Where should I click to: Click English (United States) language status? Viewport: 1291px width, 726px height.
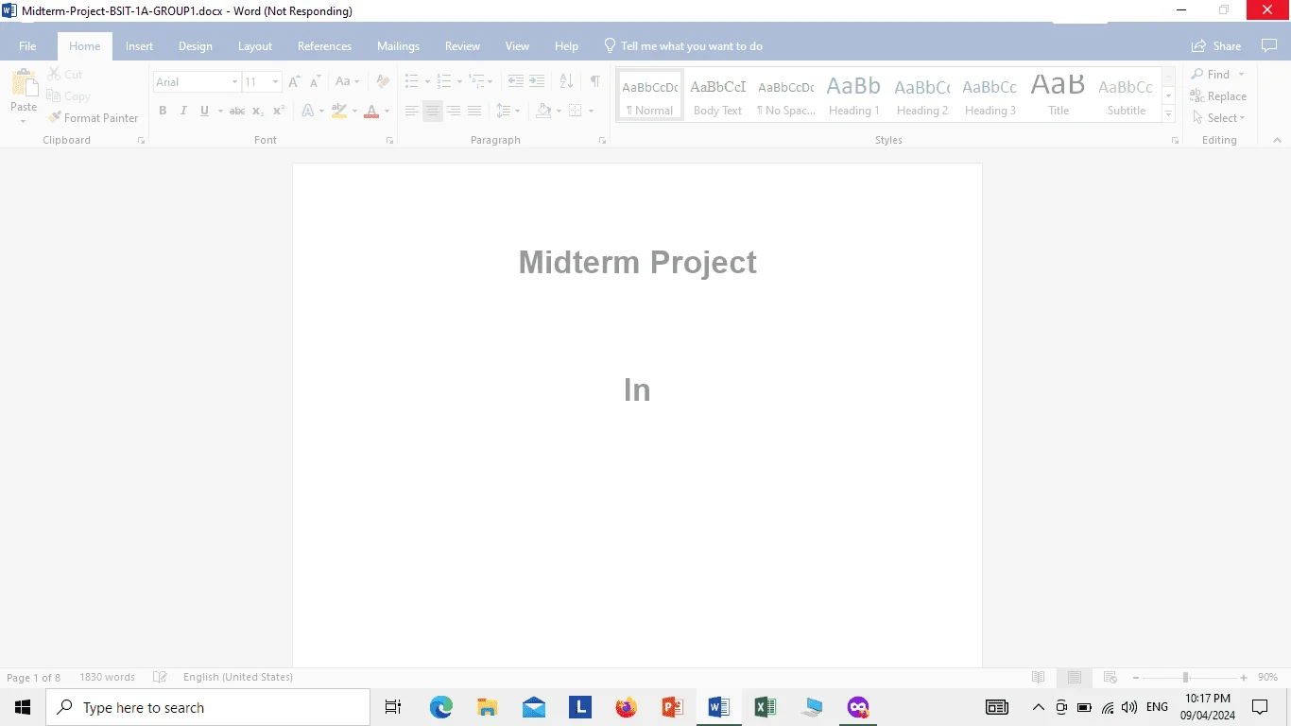click(238, 677)
